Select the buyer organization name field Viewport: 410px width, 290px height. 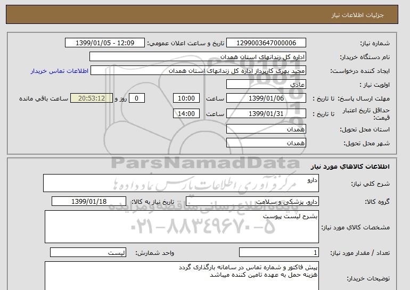[198, 57]
